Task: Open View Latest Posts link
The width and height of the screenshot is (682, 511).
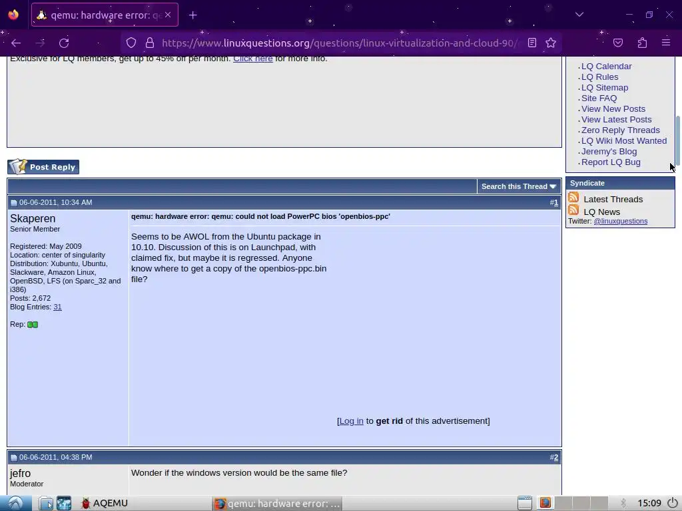Action: point(616,120)
